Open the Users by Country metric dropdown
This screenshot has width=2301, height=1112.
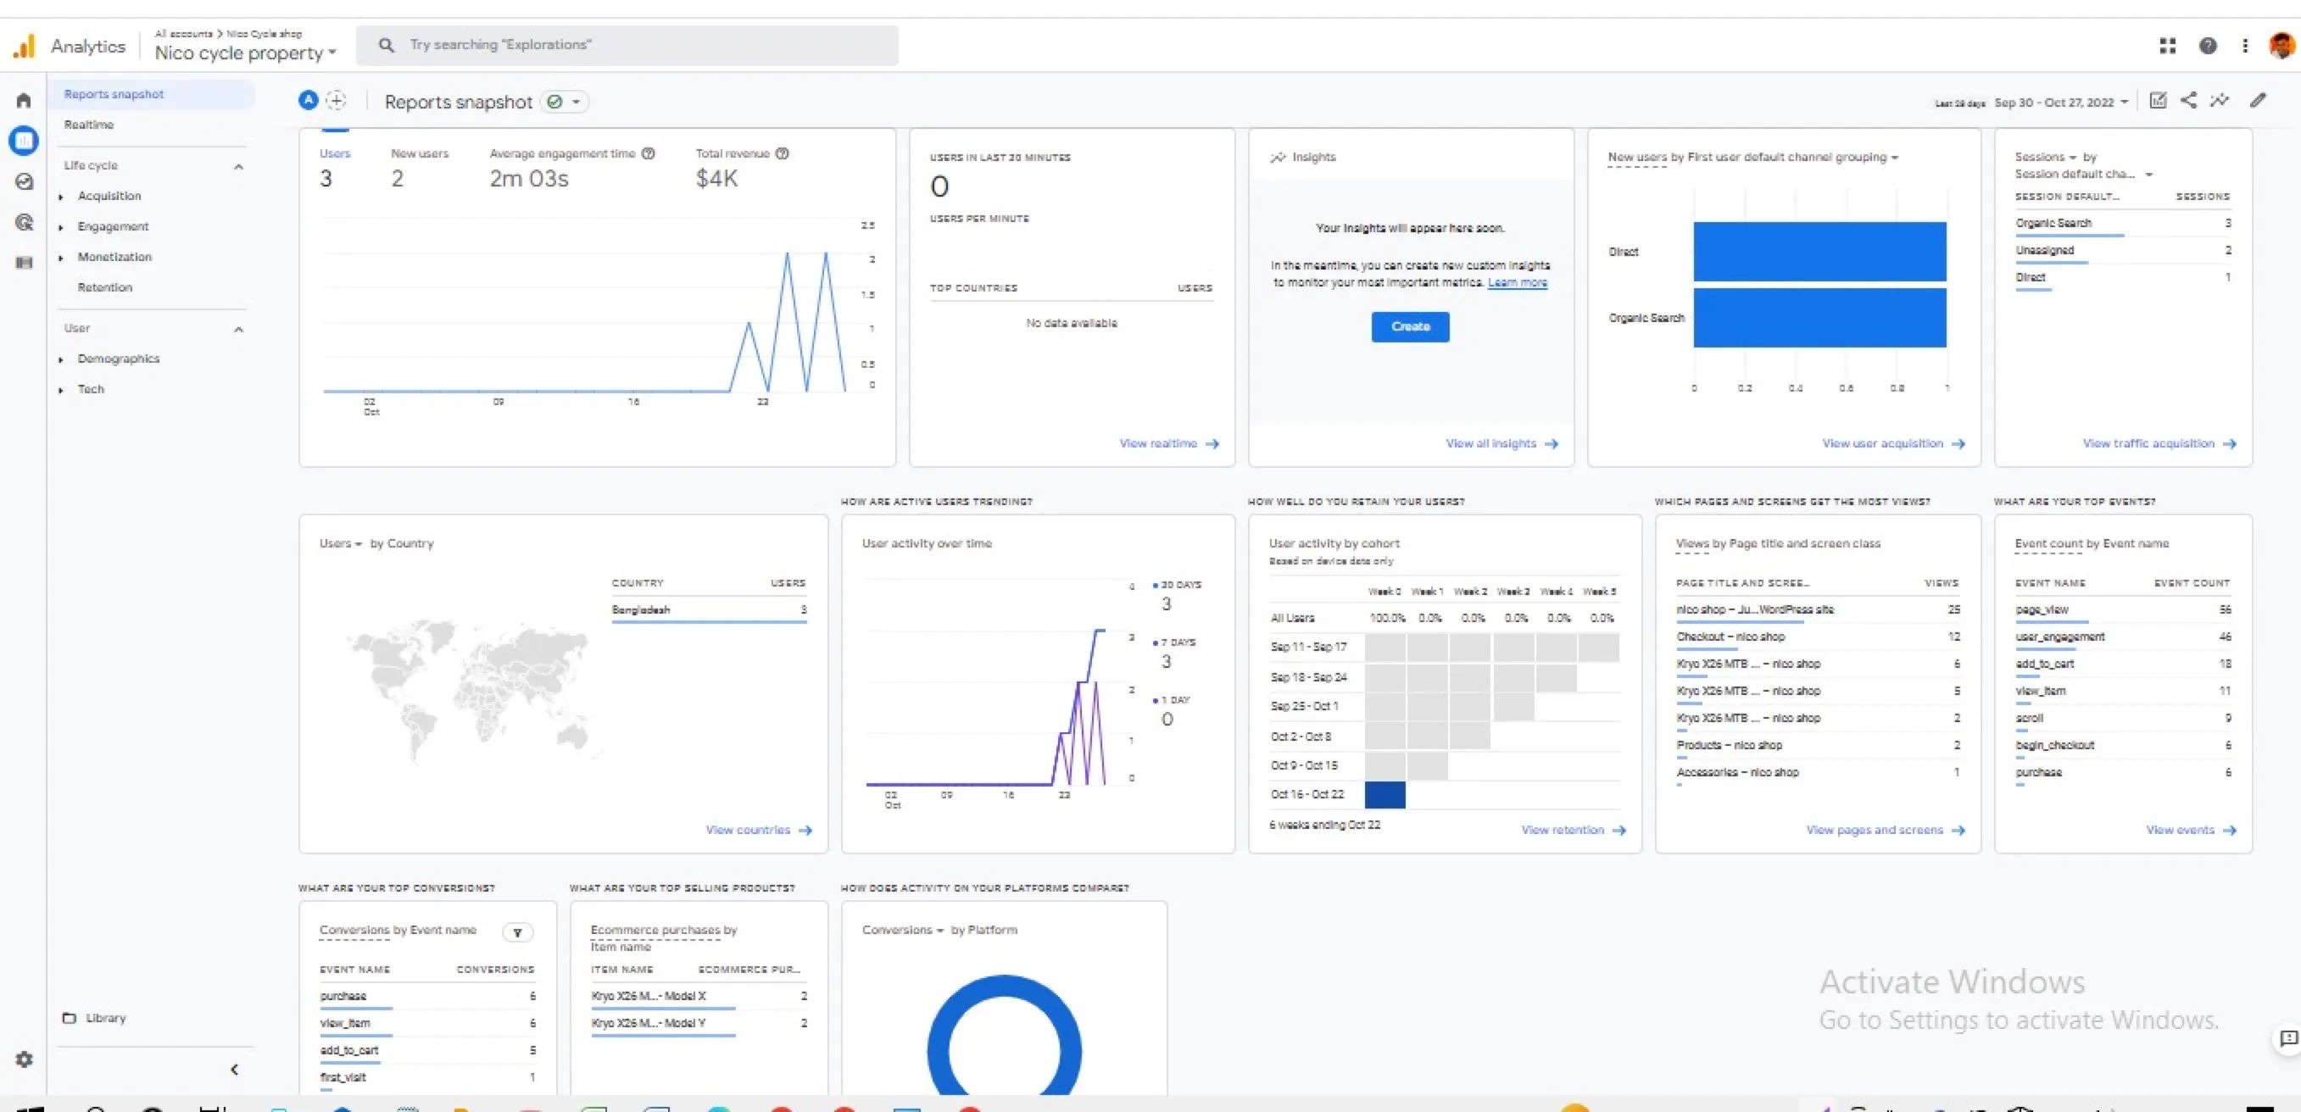pyautogui.click(x=341, y=543)
